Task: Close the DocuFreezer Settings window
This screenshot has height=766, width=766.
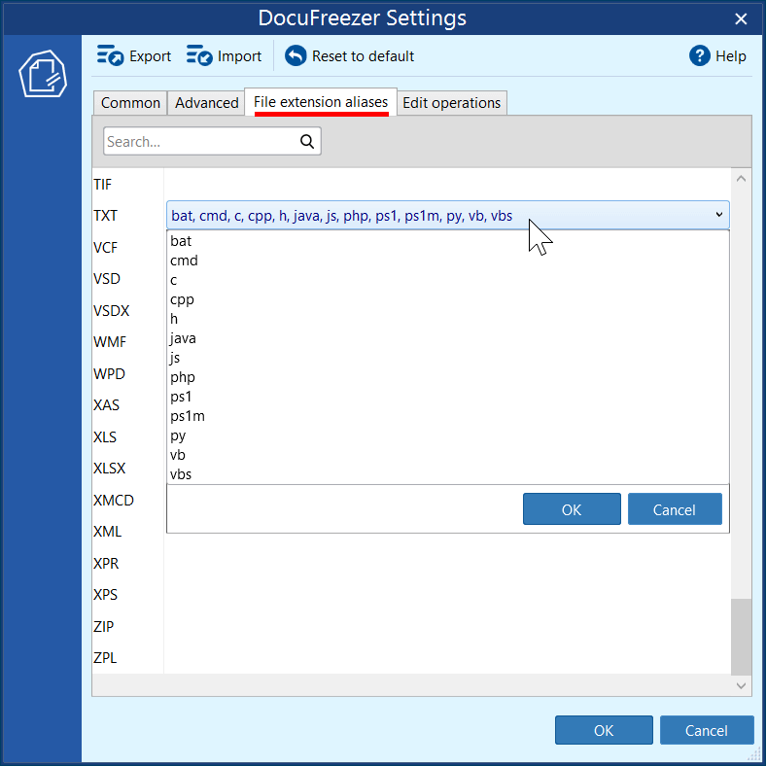Action: (x=741, y=19)
